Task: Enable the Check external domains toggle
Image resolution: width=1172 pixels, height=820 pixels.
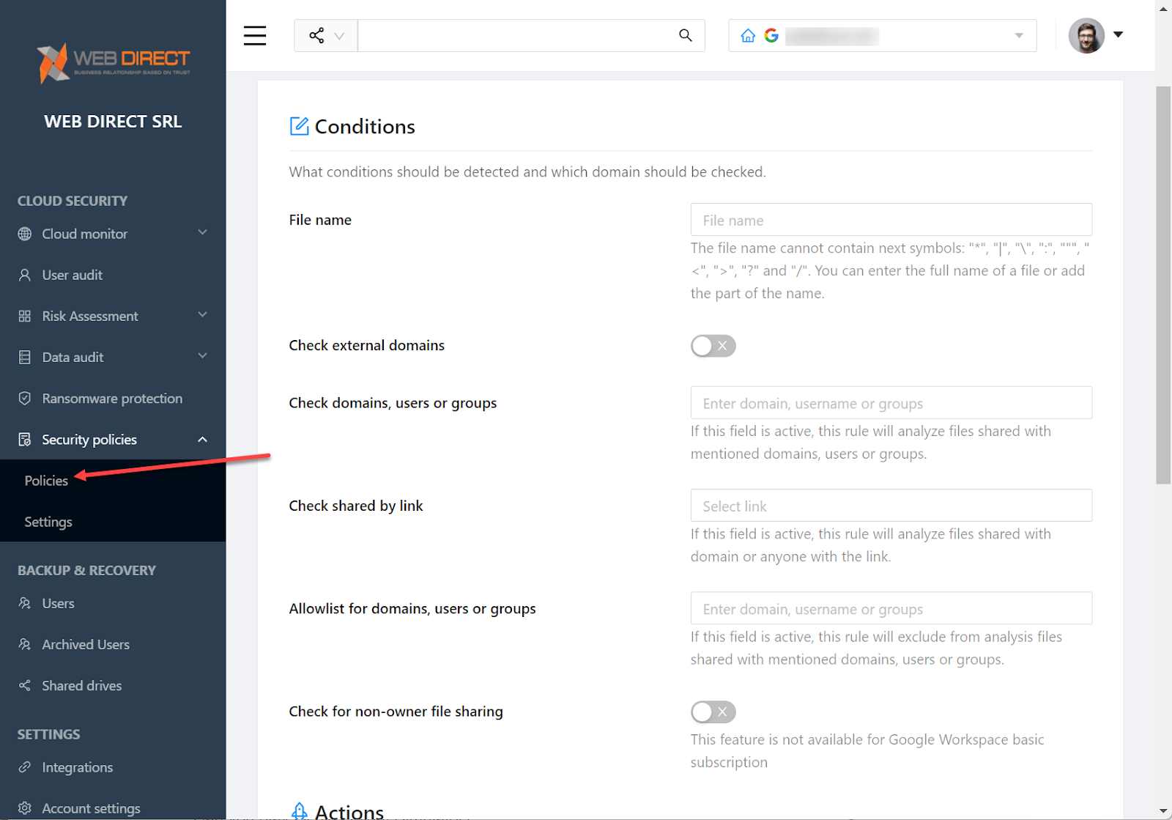Action: (713, 345)
